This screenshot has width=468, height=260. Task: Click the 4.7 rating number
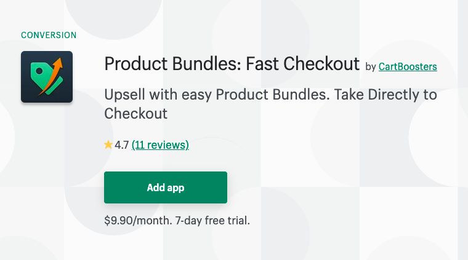click(x=122, y=145)
